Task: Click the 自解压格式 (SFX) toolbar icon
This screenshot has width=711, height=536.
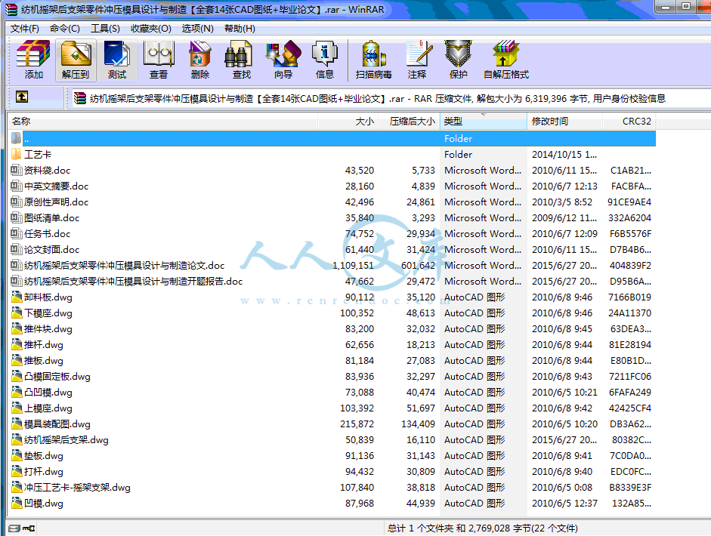Action: tap(506, 60)
